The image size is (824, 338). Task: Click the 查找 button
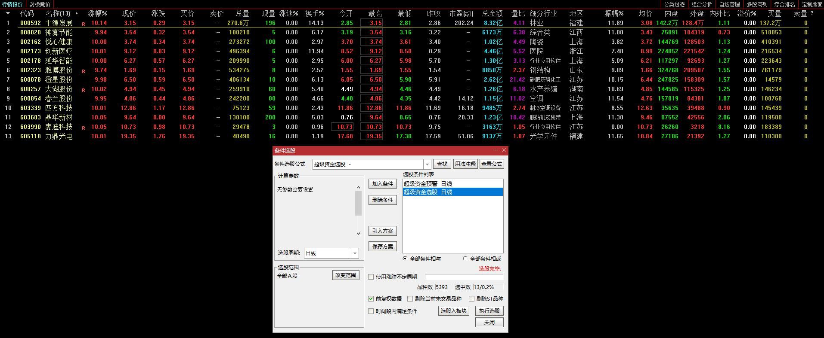tap(442, 164)
